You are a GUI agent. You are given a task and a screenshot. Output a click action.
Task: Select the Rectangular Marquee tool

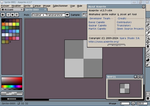pyautogui.click(x=148, y=20)
